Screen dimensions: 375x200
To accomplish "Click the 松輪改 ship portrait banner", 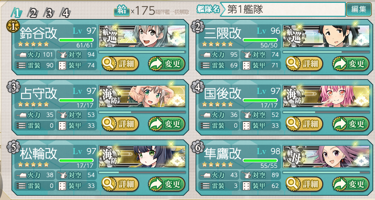I will coord(142,156).
